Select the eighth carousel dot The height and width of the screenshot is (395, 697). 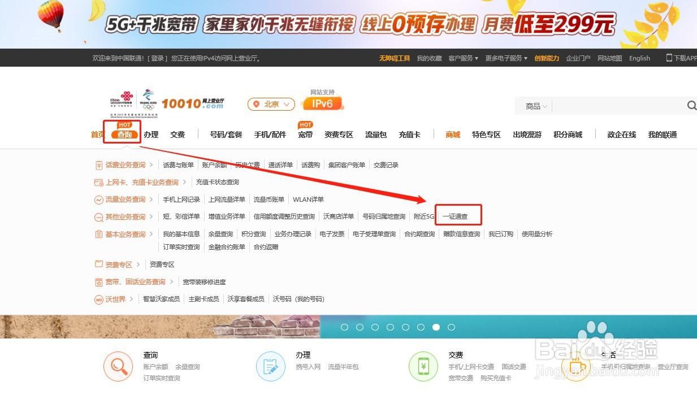click(451, 327)
